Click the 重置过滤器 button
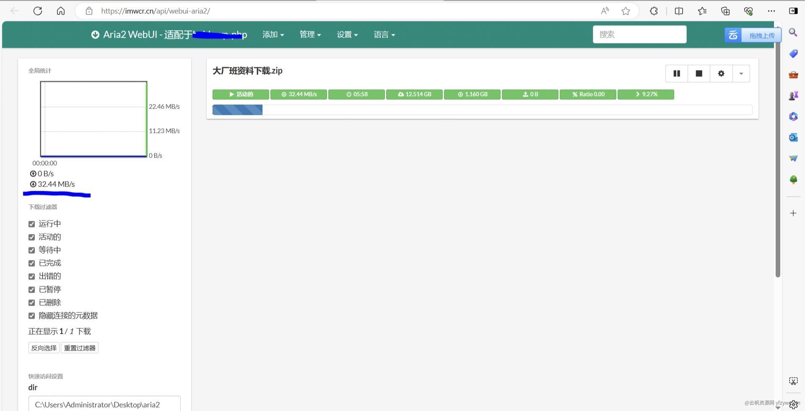This screenshot has width=805, height=411. (x=80, y=348)
